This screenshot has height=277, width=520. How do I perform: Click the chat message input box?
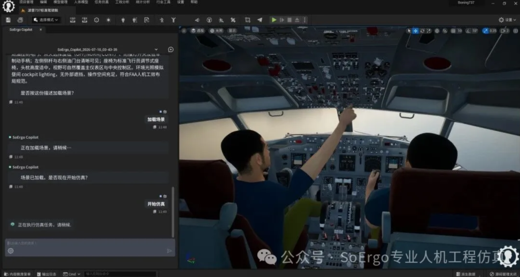[90, 247]
